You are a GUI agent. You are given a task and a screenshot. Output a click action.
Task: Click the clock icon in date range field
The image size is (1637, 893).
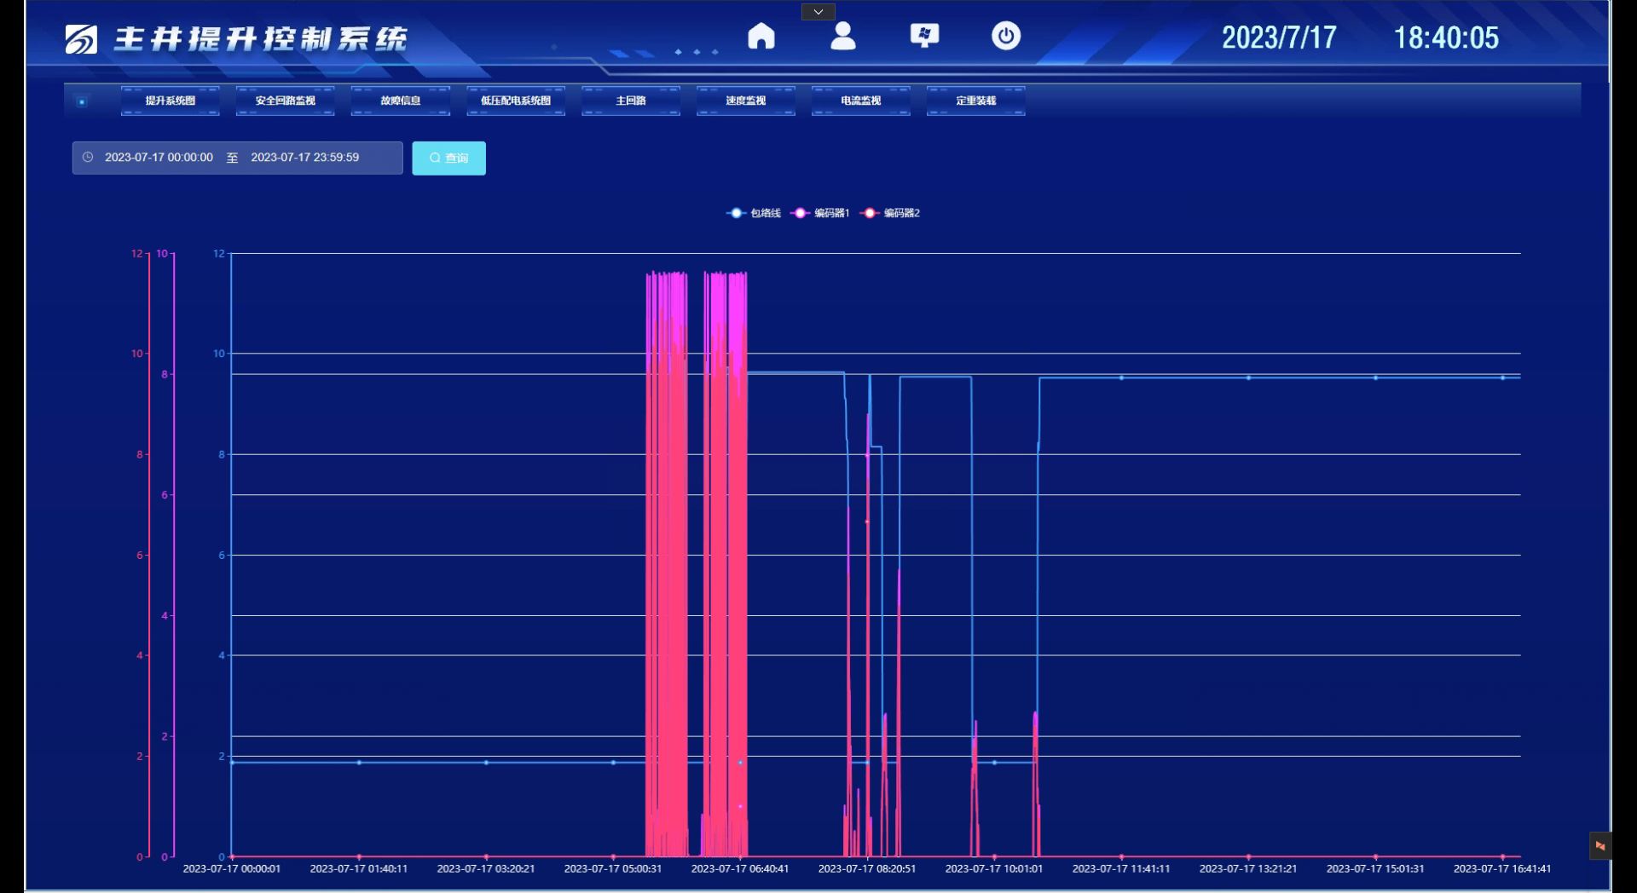(88, 158)
